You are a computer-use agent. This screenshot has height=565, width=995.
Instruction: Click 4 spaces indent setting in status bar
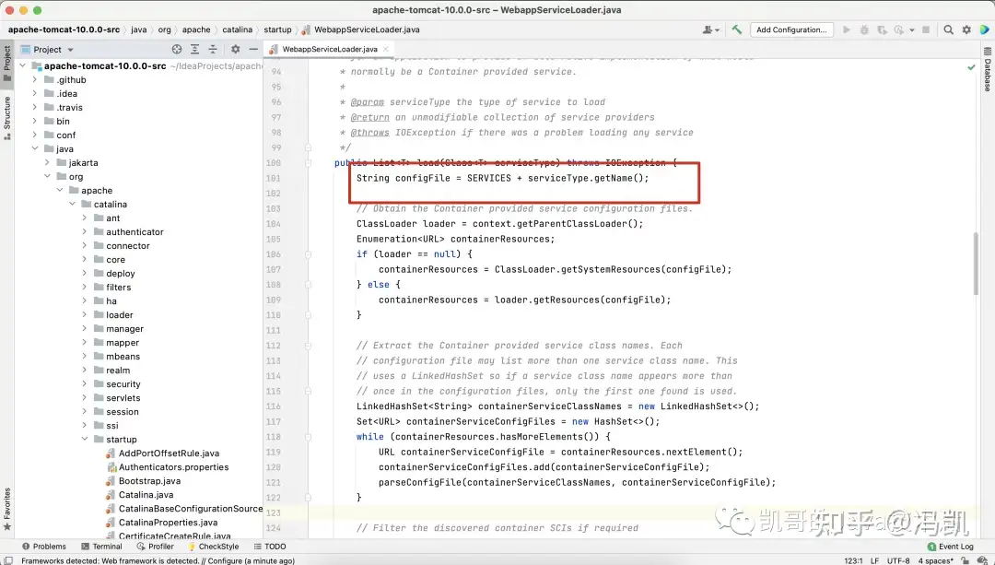tap(935, 560)
